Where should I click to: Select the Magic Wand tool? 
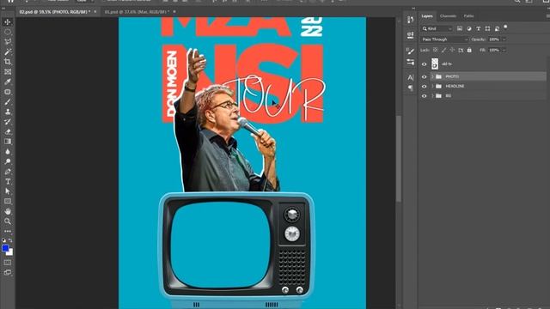coord(8,51)
